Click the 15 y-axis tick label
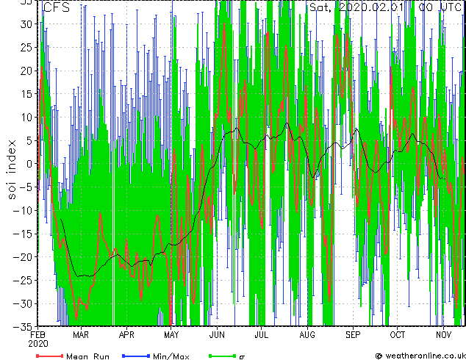The width and height of the screenshot is (466, 360). click(x=26, y=94)
